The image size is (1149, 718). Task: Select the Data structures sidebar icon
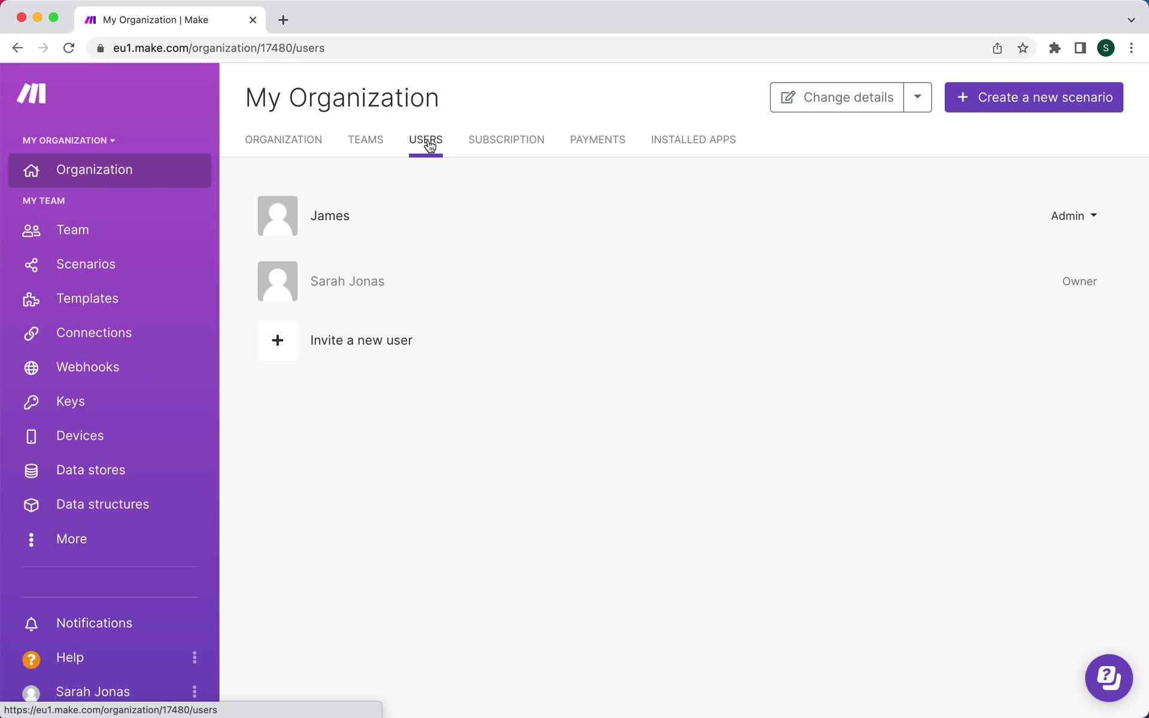coord(31,504)
